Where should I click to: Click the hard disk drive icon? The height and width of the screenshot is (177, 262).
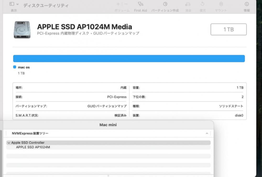[x=22, y=30]
